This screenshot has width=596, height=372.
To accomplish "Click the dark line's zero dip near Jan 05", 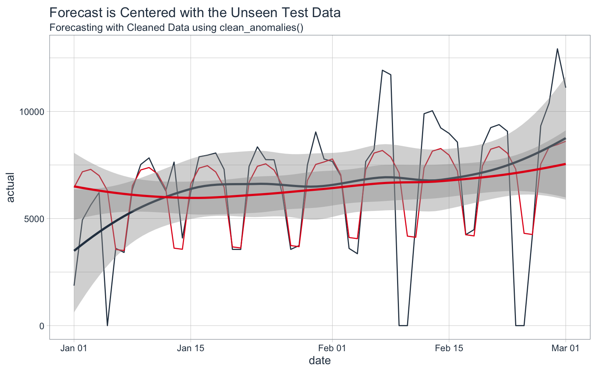I will pos(107,325).
